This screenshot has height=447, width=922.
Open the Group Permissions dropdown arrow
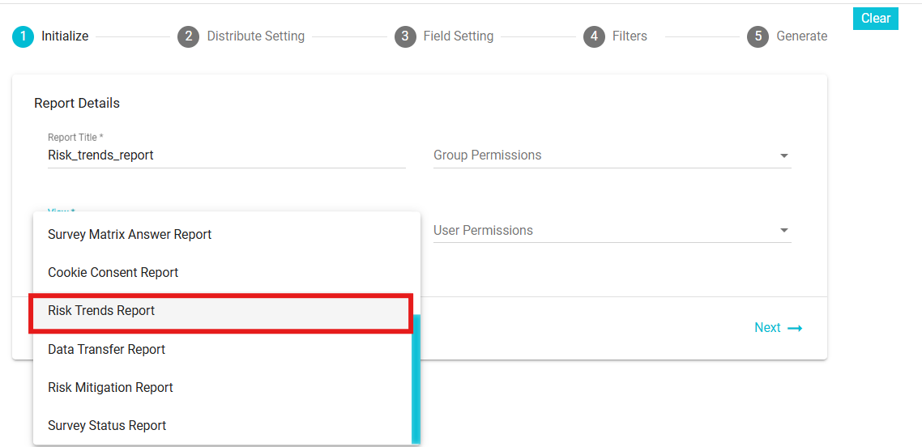[x=783, y=156]
